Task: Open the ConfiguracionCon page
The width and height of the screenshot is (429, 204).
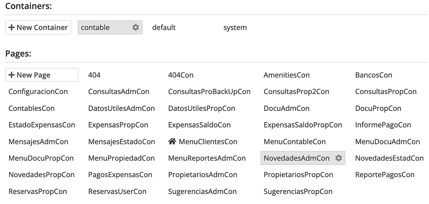Action: tap(38, 91)
